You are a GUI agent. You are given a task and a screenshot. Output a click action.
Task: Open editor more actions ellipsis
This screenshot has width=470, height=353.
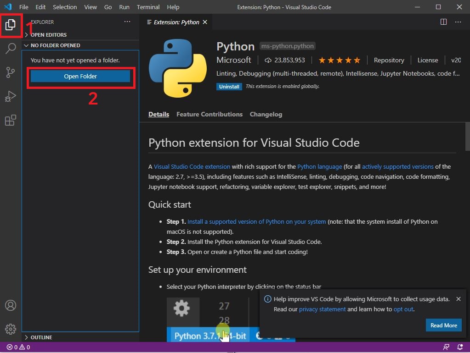point(458,22)
